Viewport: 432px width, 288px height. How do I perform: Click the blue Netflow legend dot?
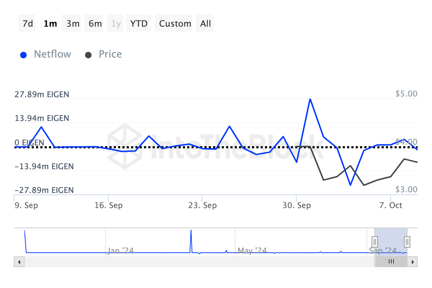click(x=24, y=55)
